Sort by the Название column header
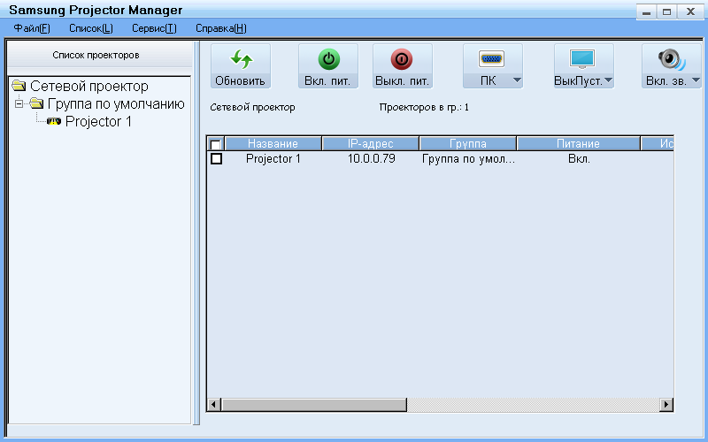Image resolution: width=708 pixels, height=442 pixels. coord(273,143)
